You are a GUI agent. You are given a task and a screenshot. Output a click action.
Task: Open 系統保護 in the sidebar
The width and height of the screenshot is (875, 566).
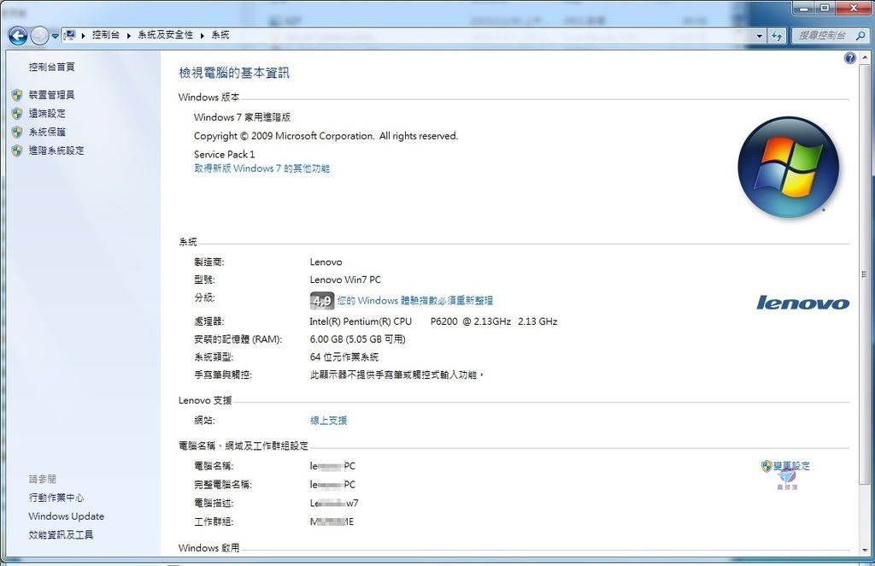pos(47,132)
